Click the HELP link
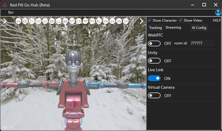Image resolution: width=222 pixels, height=131 pixels. pyautogui.click(x=216, y=20)
